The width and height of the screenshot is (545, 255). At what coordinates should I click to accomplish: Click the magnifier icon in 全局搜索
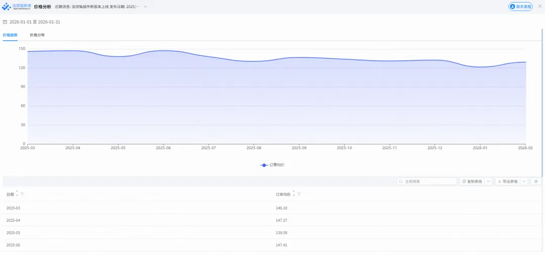pos(401,181)
